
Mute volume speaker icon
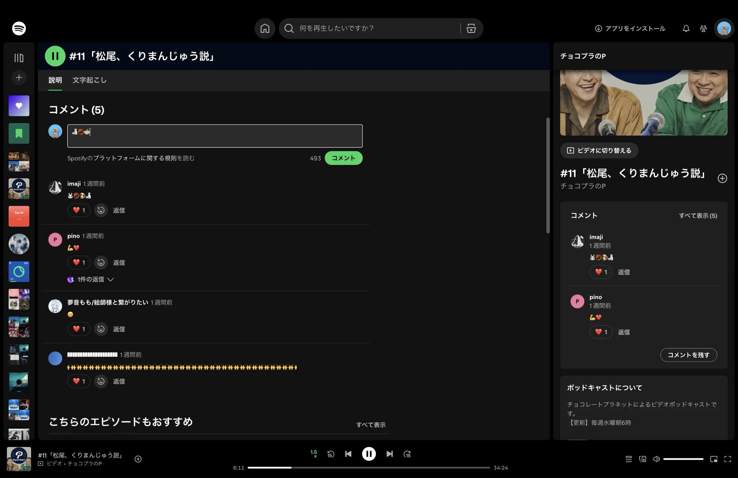(x=656, y=459)
